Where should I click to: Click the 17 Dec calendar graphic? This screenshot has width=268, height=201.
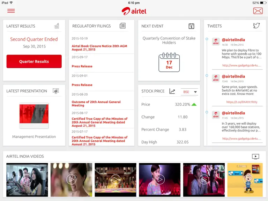click(169, 62)
